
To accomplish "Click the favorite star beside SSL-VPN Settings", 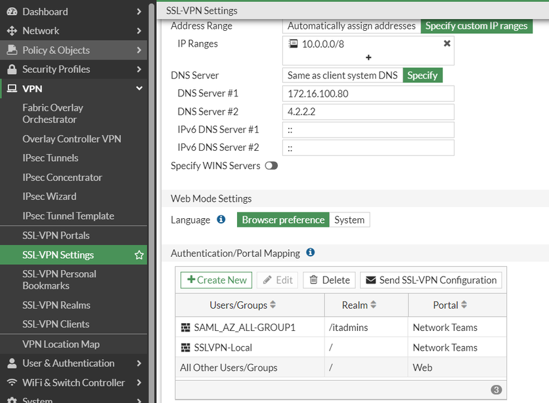I will click(x=139, y=255).
